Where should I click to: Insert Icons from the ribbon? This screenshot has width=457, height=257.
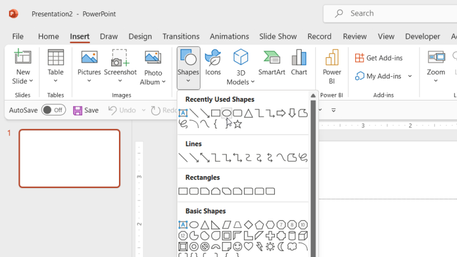(213, 62)
